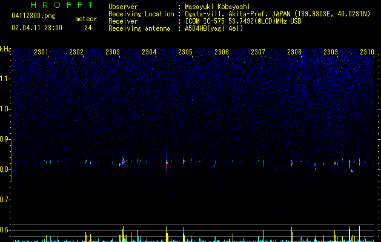Click the meteor count 24
Viewport: 381px width, 242px height.
pos(88,28)
